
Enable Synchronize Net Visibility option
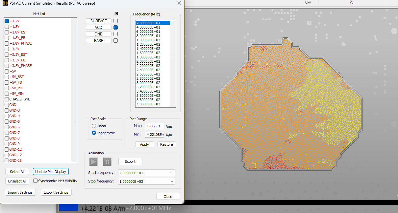pyautogui.click(x=36, y=181)
